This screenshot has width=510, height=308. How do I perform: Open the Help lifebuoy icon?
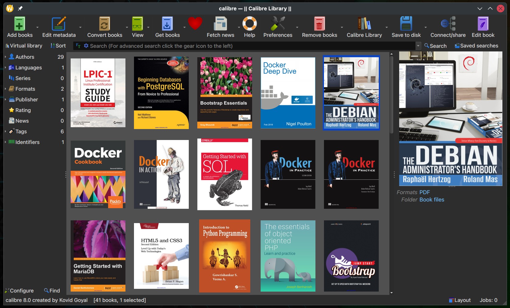pos(249,24)
